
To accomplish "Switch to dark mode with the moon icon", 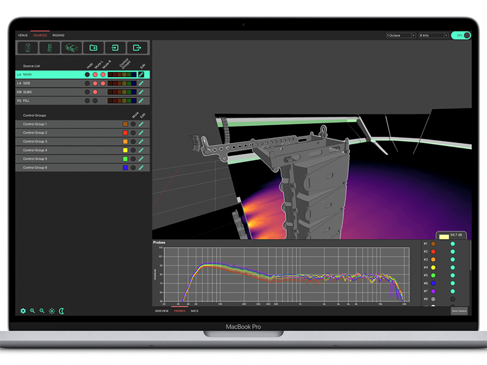I will pos(61,311).
